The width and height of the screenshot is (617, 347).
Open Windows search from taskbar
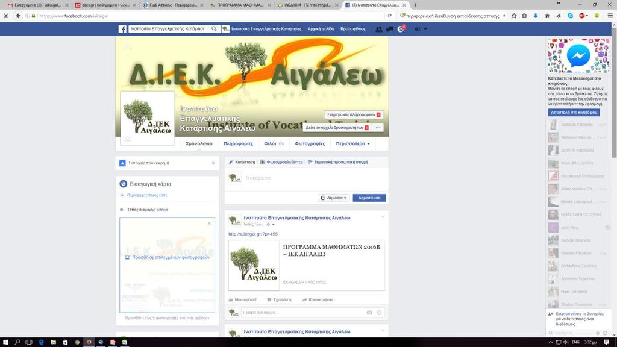click(17, 342)
